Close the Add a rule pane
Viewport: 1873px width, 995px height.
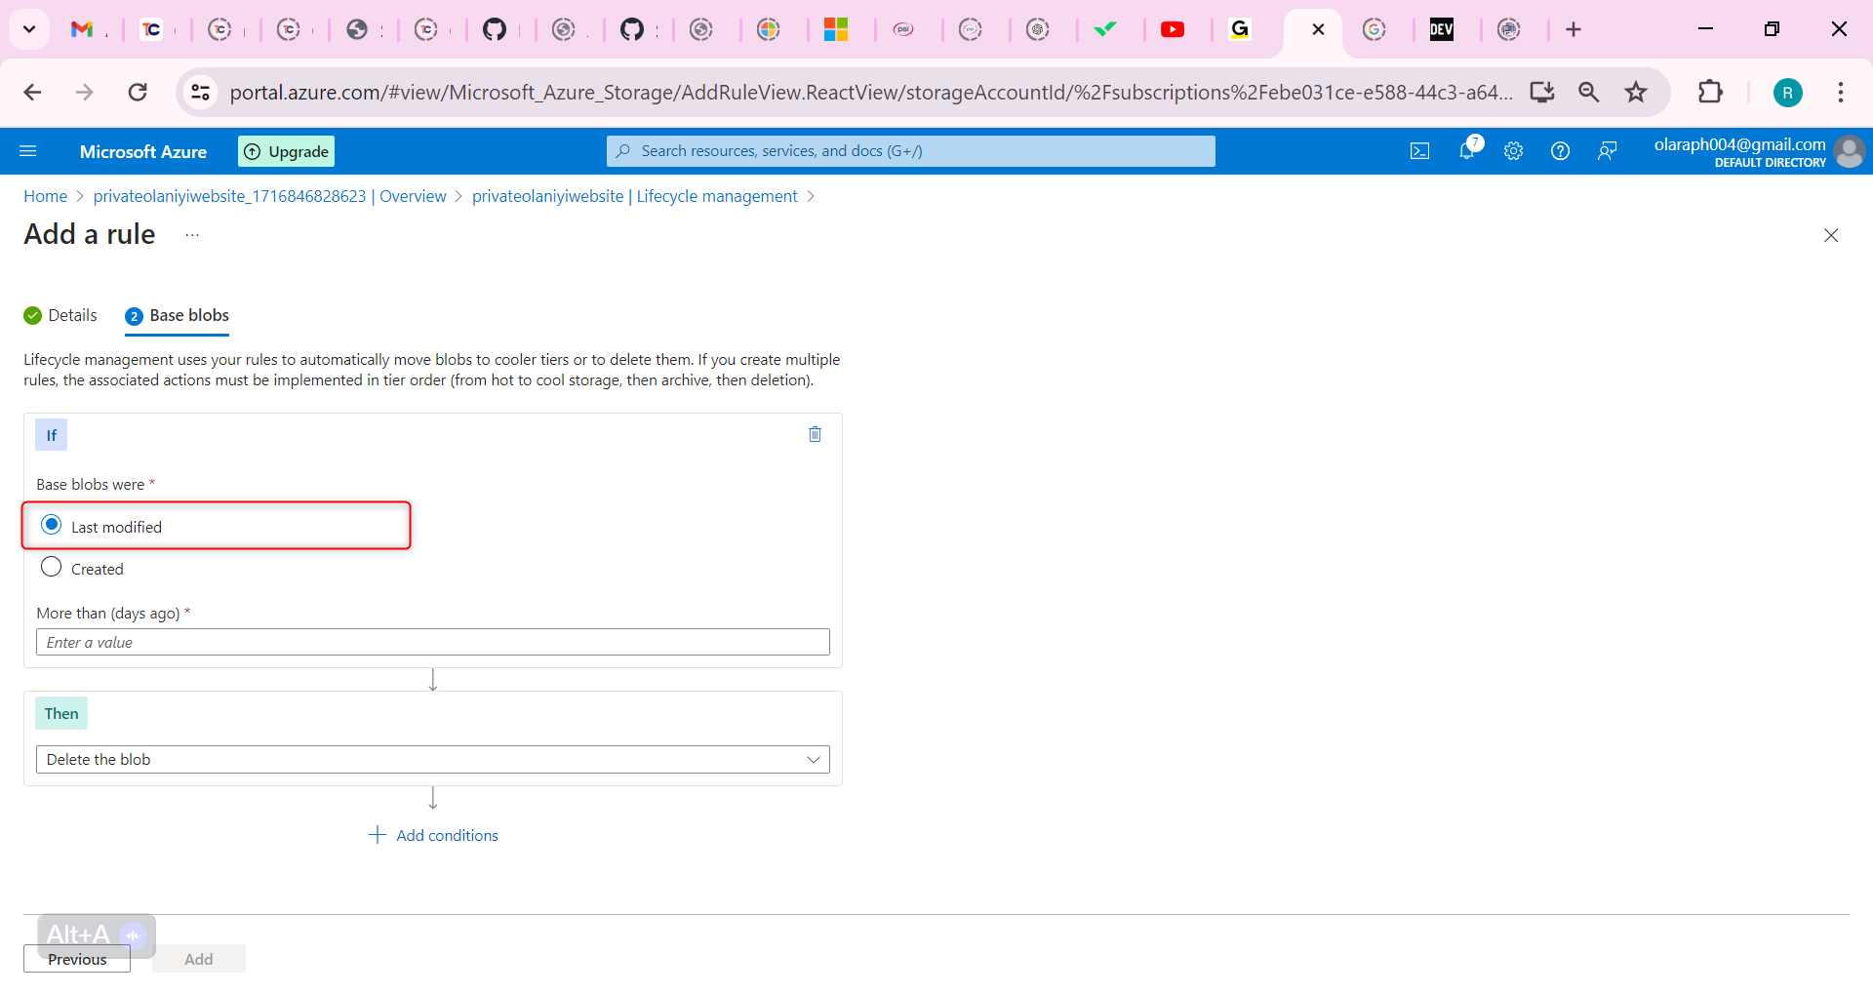click(x=1831, y=235)
